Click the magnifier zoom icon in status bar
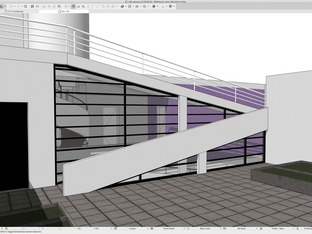Screen dimensions: 312x234 6,229
